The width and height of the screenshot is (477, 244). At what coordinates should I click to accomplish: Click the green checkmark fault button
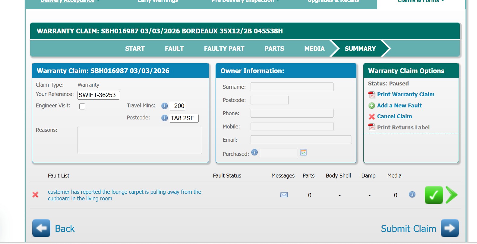434,195
